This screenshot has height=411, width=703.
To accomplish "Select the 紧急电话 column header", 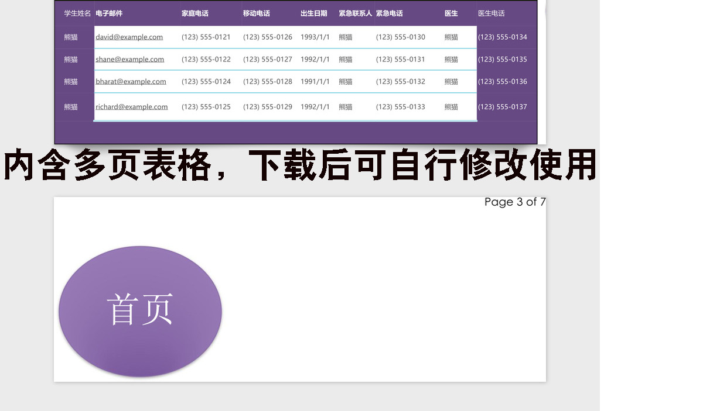I will (x=390, y=13).
